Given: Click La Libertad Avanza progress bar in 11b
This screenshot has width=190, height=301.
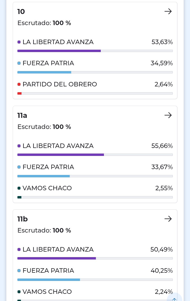Looking at the screenshot, I should (95, 258).
